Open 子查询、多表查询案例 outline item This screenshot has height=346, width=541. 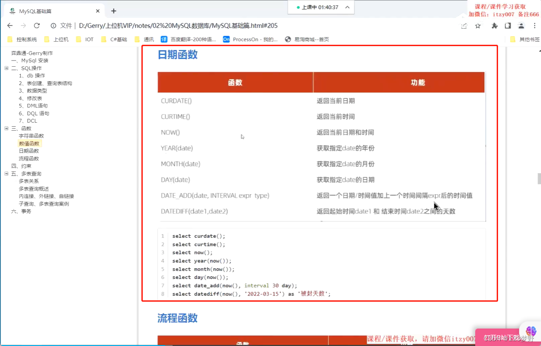[44, 204]
